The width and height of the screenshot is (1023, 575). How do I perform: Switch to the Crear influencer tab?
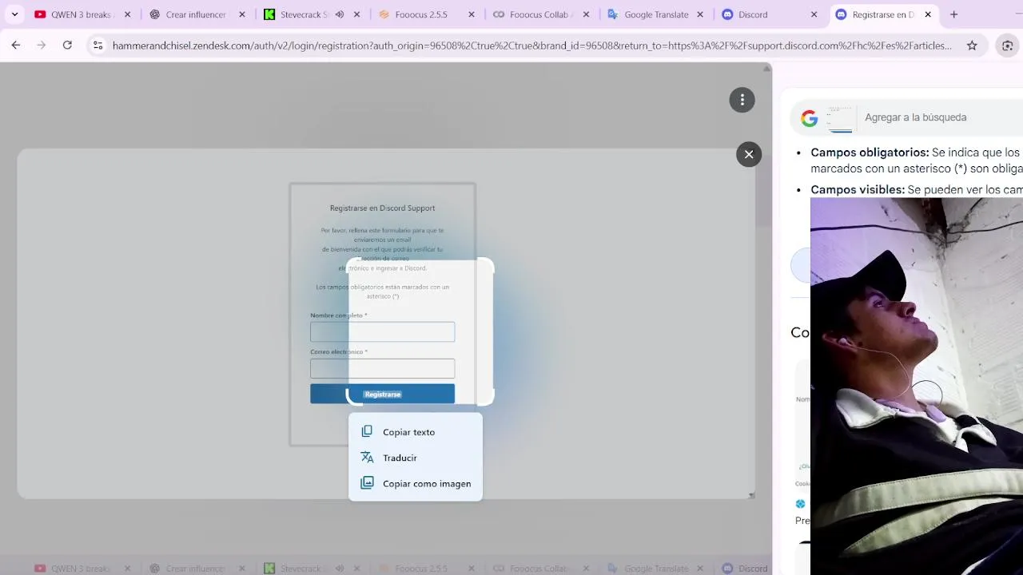click(x=196, y=14)
